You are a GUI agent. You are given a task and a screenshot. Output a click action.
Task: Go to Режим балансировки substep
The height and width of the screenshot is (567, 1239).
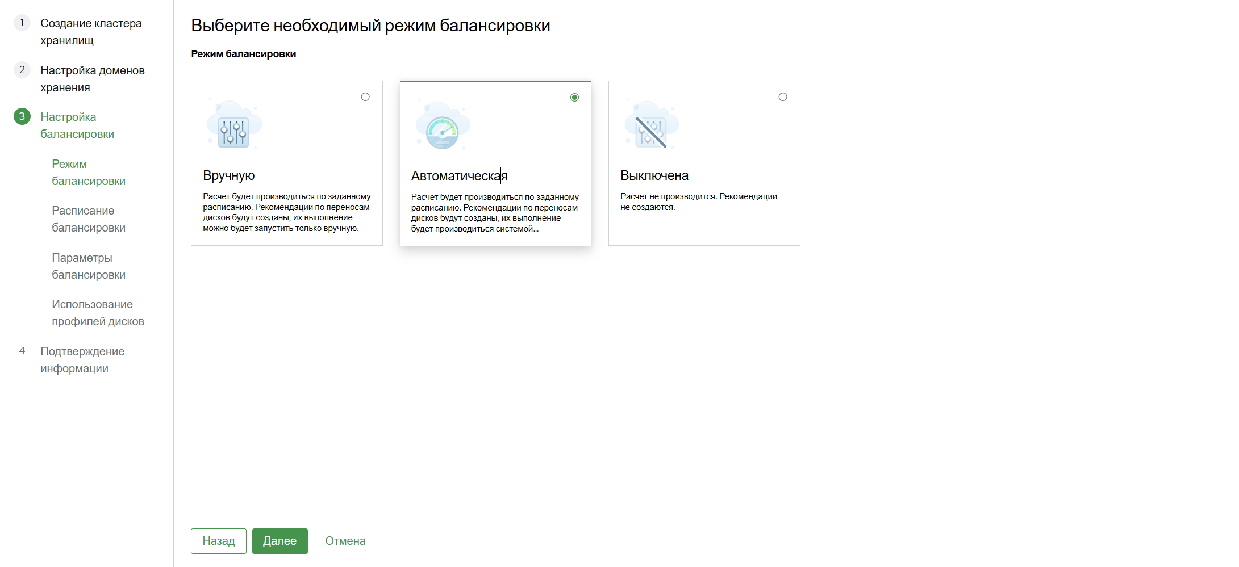89,173
